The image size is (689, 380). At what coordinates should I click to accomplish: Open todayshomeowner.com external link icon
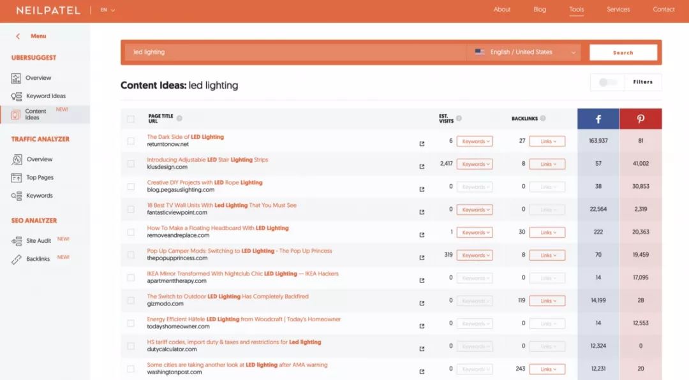coord(422,326)
